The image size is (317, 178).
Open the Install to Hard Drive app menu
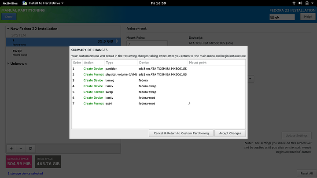(43, 3)
